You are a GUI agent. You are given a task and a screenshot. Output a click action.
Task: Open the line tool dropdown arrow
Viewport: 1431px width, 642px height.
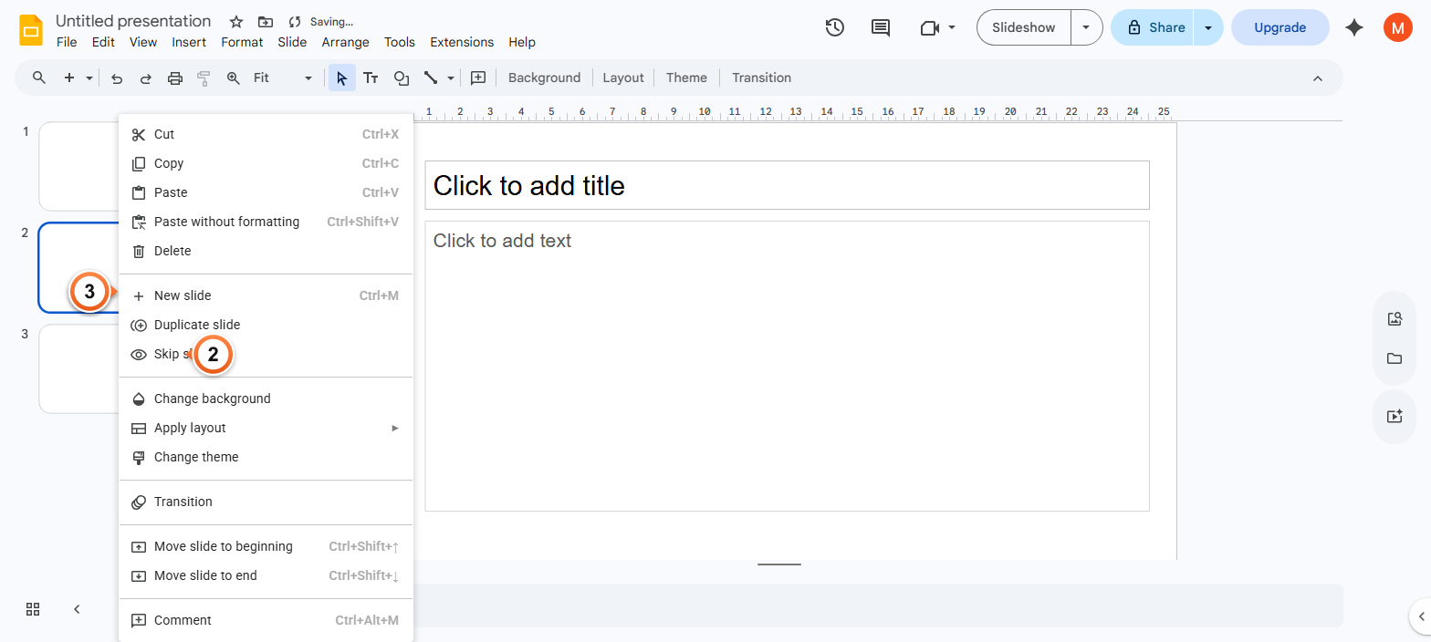(x=451, y=78)
